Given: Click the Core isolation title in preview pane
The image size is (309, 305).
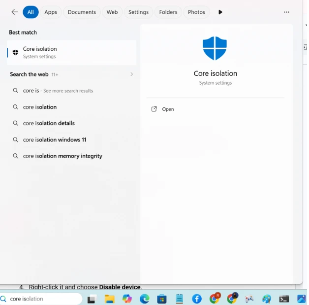Looking at the screenshot, I should click(216, 73).
